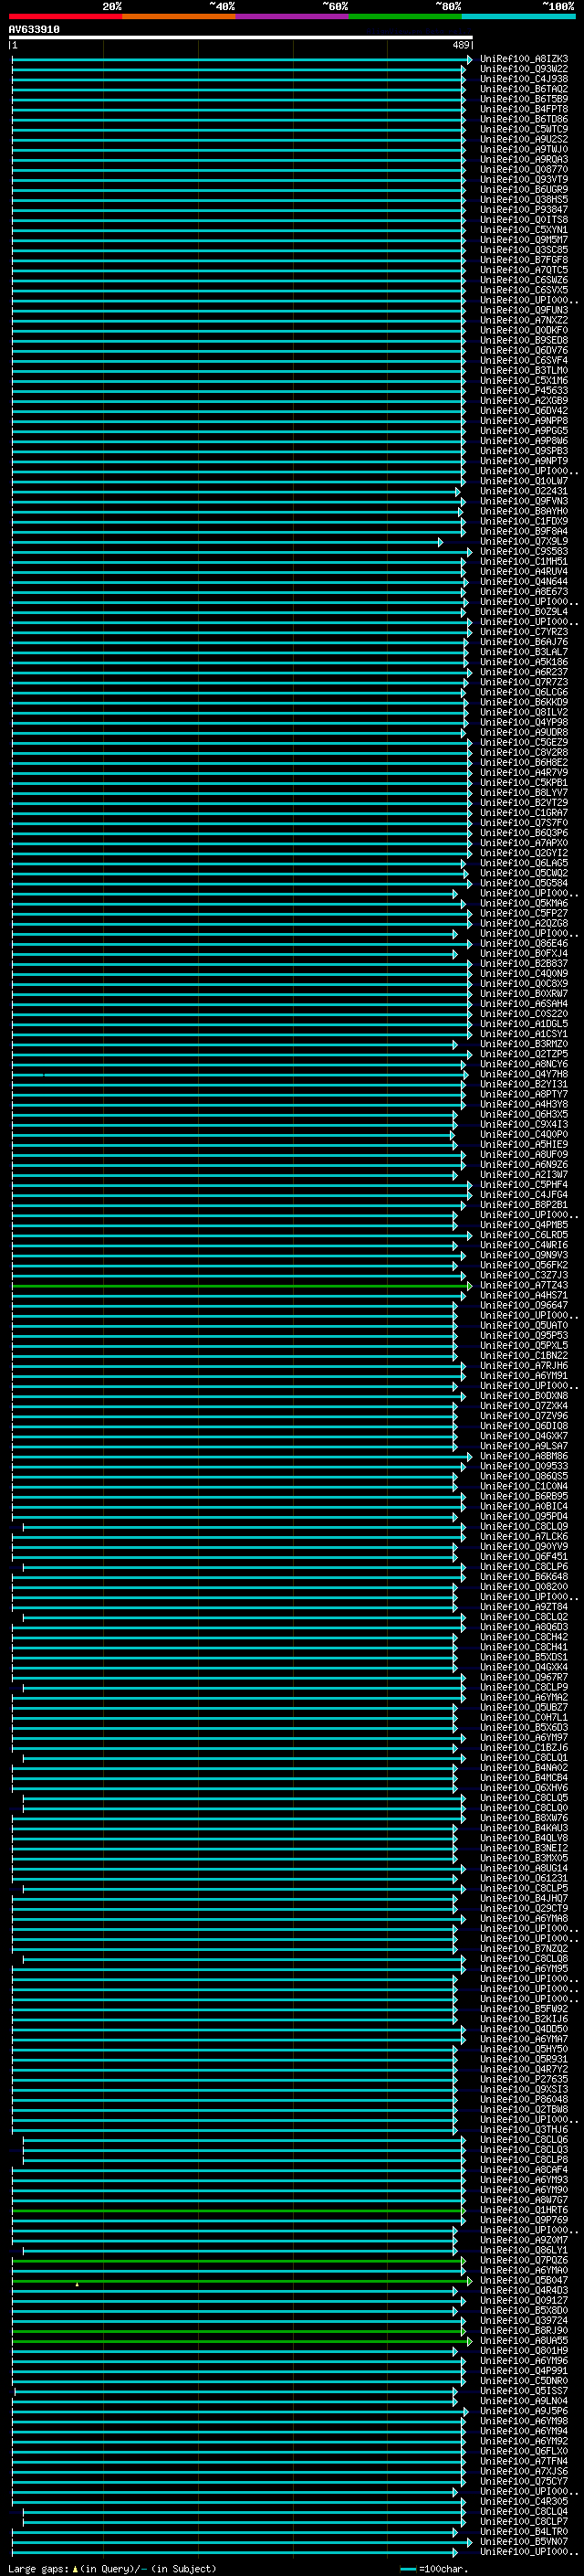Select label UniRef100_Q5G584
Viewport: 584px width, 2576px height.
524,883
